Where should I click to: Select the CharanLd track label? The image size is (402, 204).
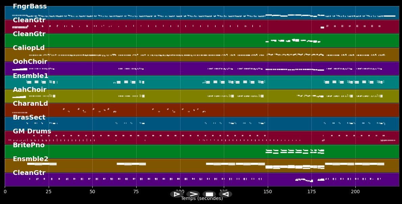(30, 104)
